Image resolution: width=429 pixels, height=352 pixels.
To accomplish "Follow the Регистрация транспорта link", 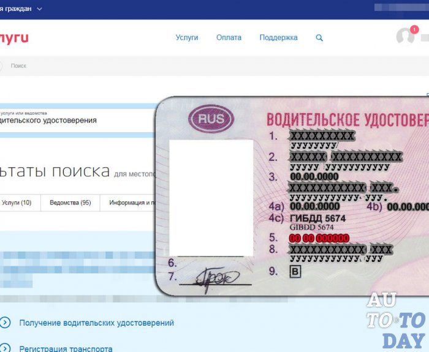I will [66, 348].
